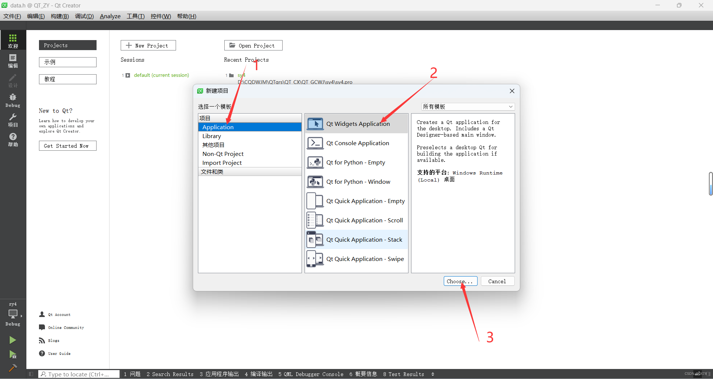Image resolution: width=713 pixels, height=379 pixels.
Task: Open the Welcome (欢迎) mode
Action: coord(13,40)
